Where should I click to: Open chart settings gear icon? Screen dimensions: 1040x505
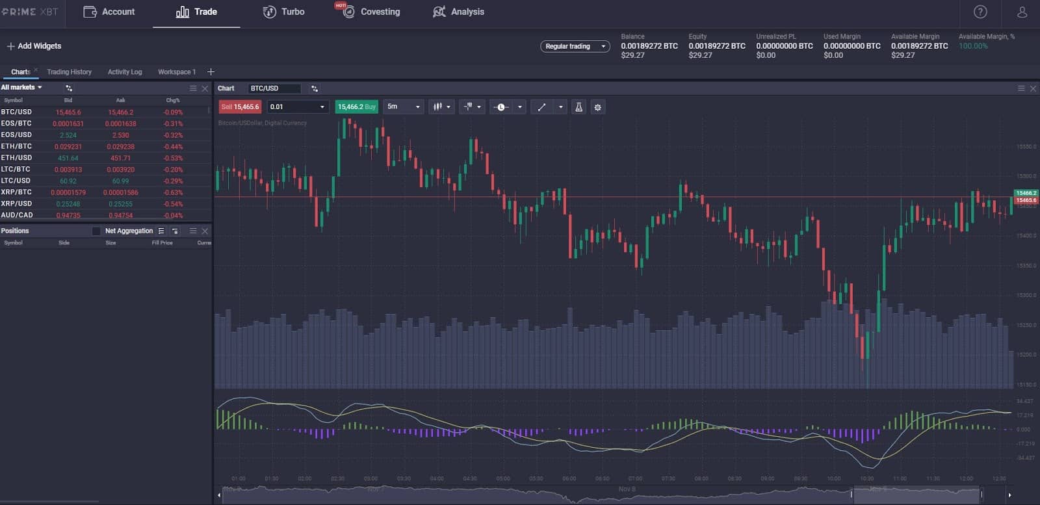[x=598, y=107]
